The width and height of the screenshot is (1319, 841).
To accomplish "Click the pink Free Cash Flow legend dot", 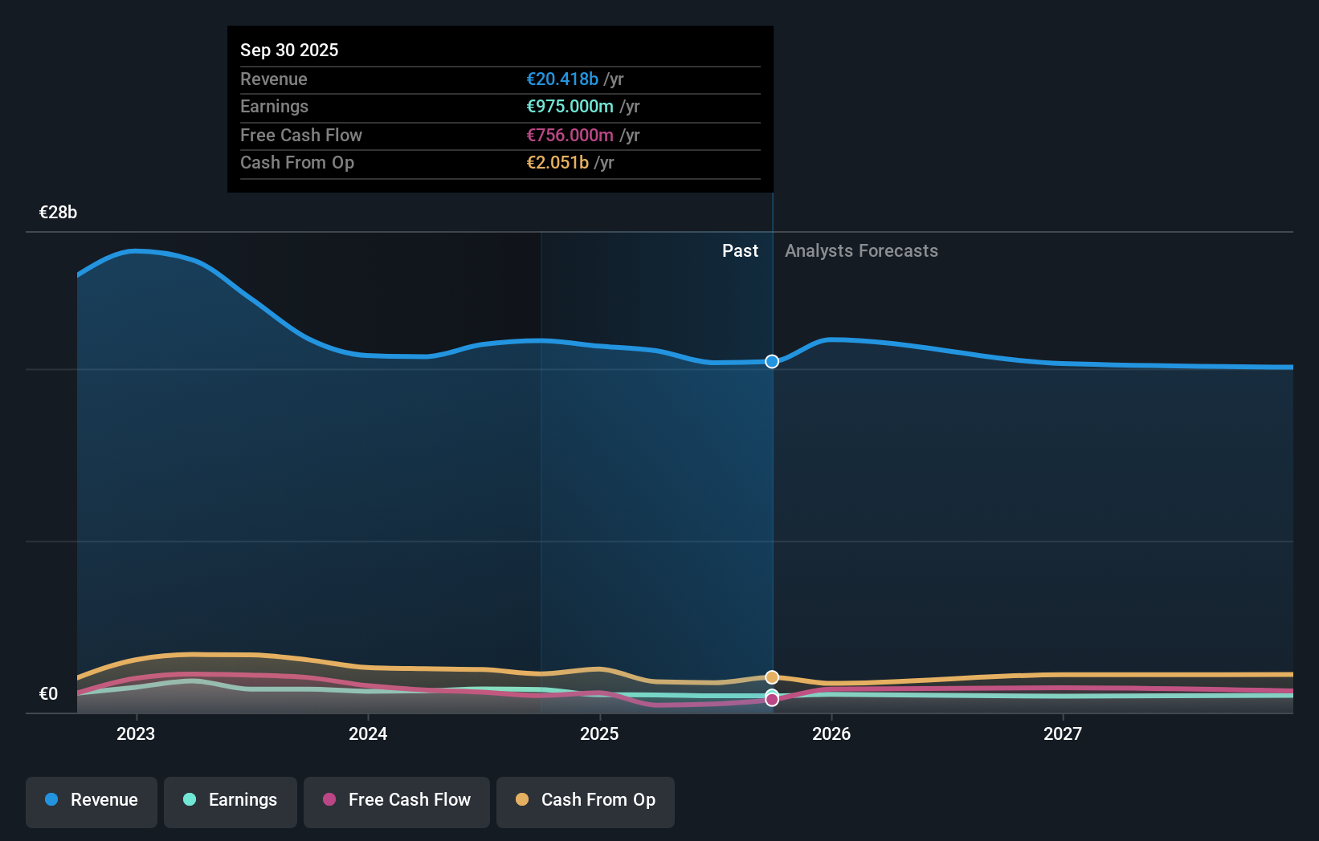I will click(x=330, y=800).
